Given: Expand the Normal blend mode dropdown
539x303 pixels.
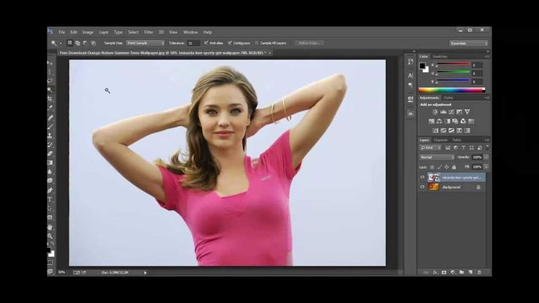Looking at the screenshot, I should pyautogui.click(x=437, y=157).
